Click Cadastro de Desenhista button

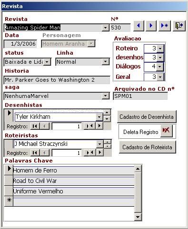pos(147,117)
